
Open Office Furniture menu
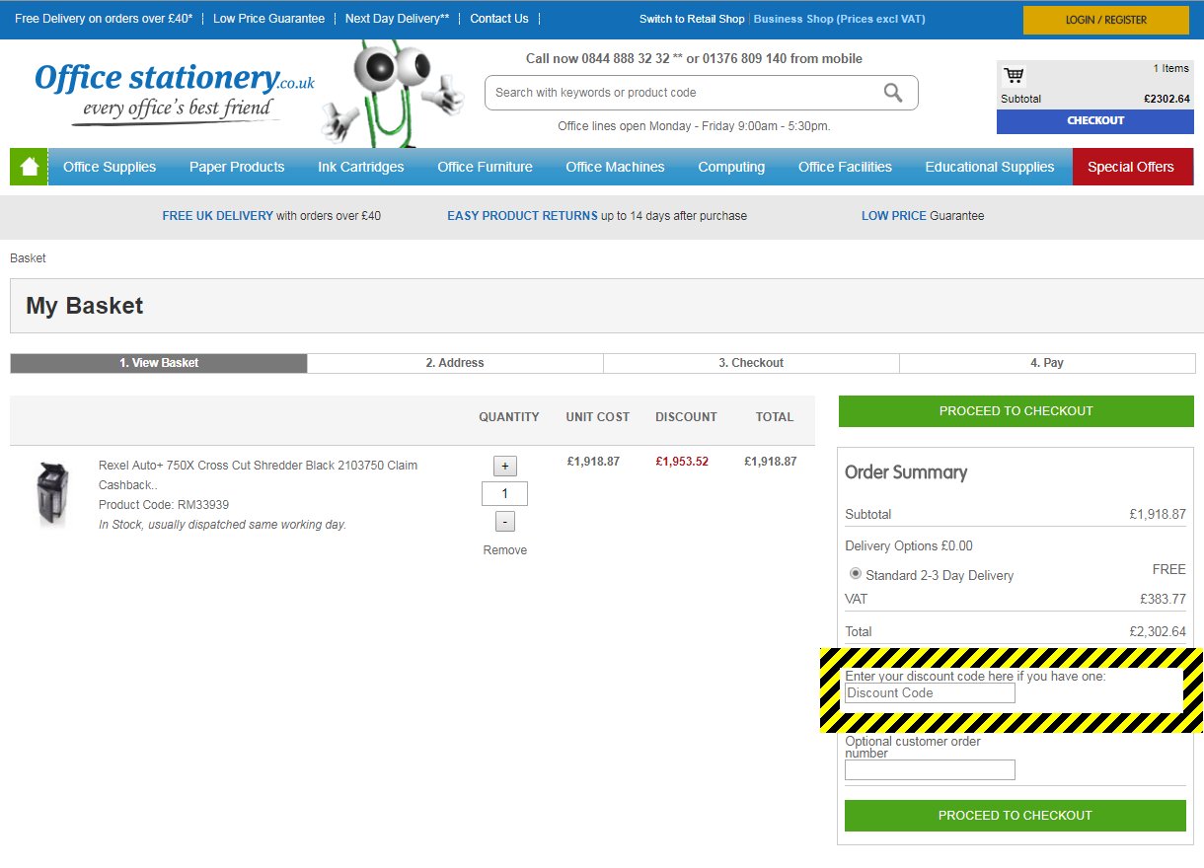[485, 167]
